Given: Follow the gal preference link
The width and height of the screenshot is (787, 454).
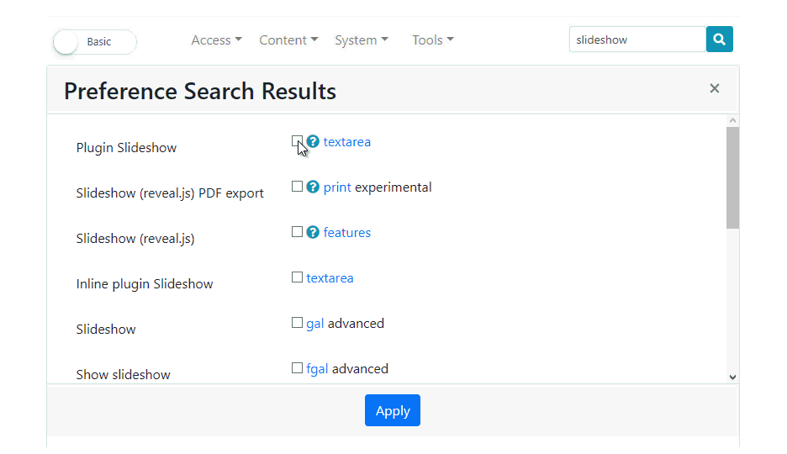Looking at the screenshot, I should [314, 324].
